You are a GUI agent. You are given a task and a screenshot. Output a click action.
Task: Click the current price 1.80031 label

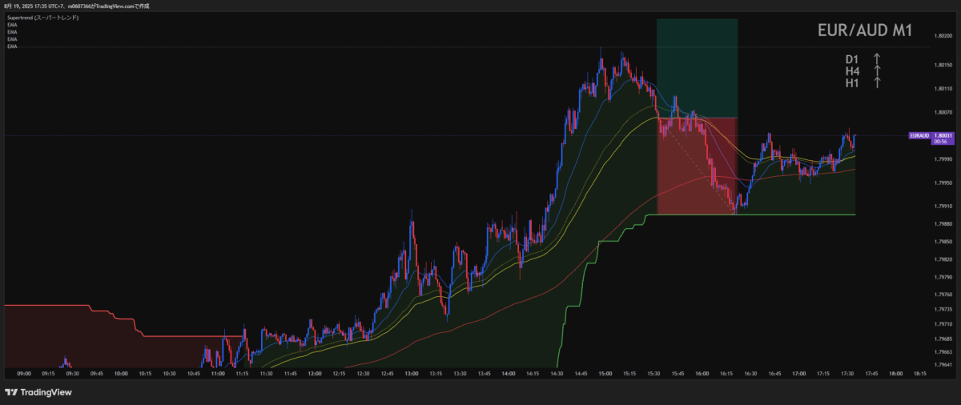click(944, 136)
